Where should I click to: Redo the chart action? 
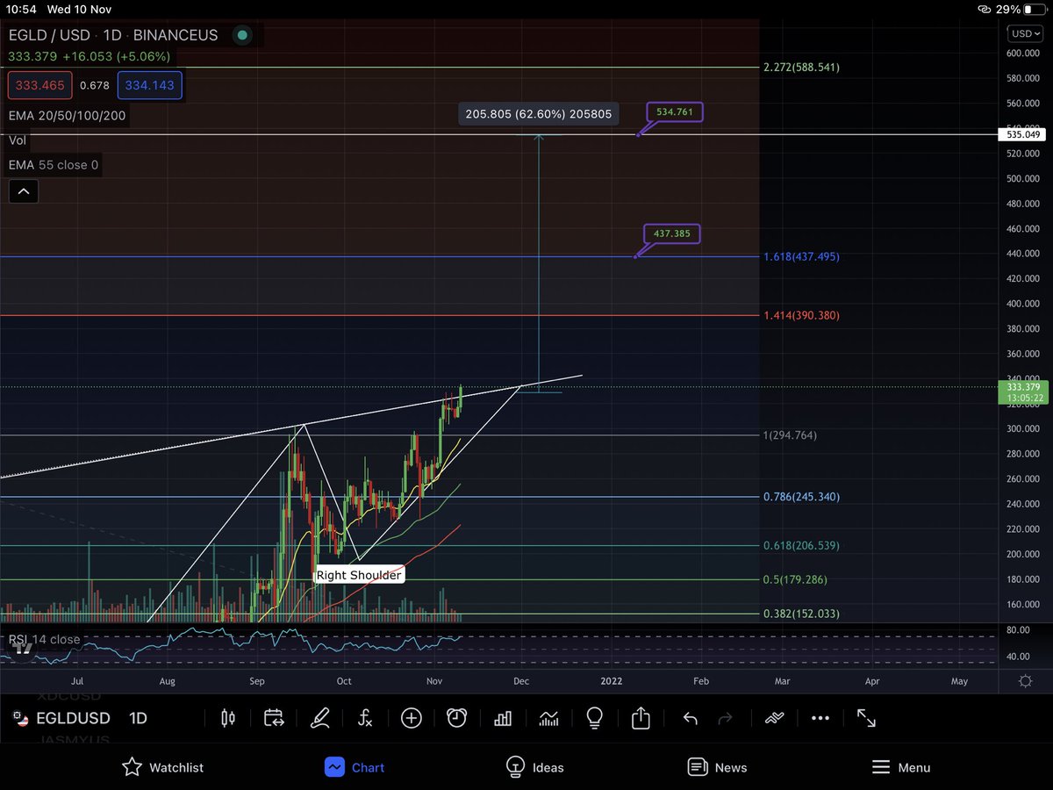pyautogui.click(x=725, y=718)
